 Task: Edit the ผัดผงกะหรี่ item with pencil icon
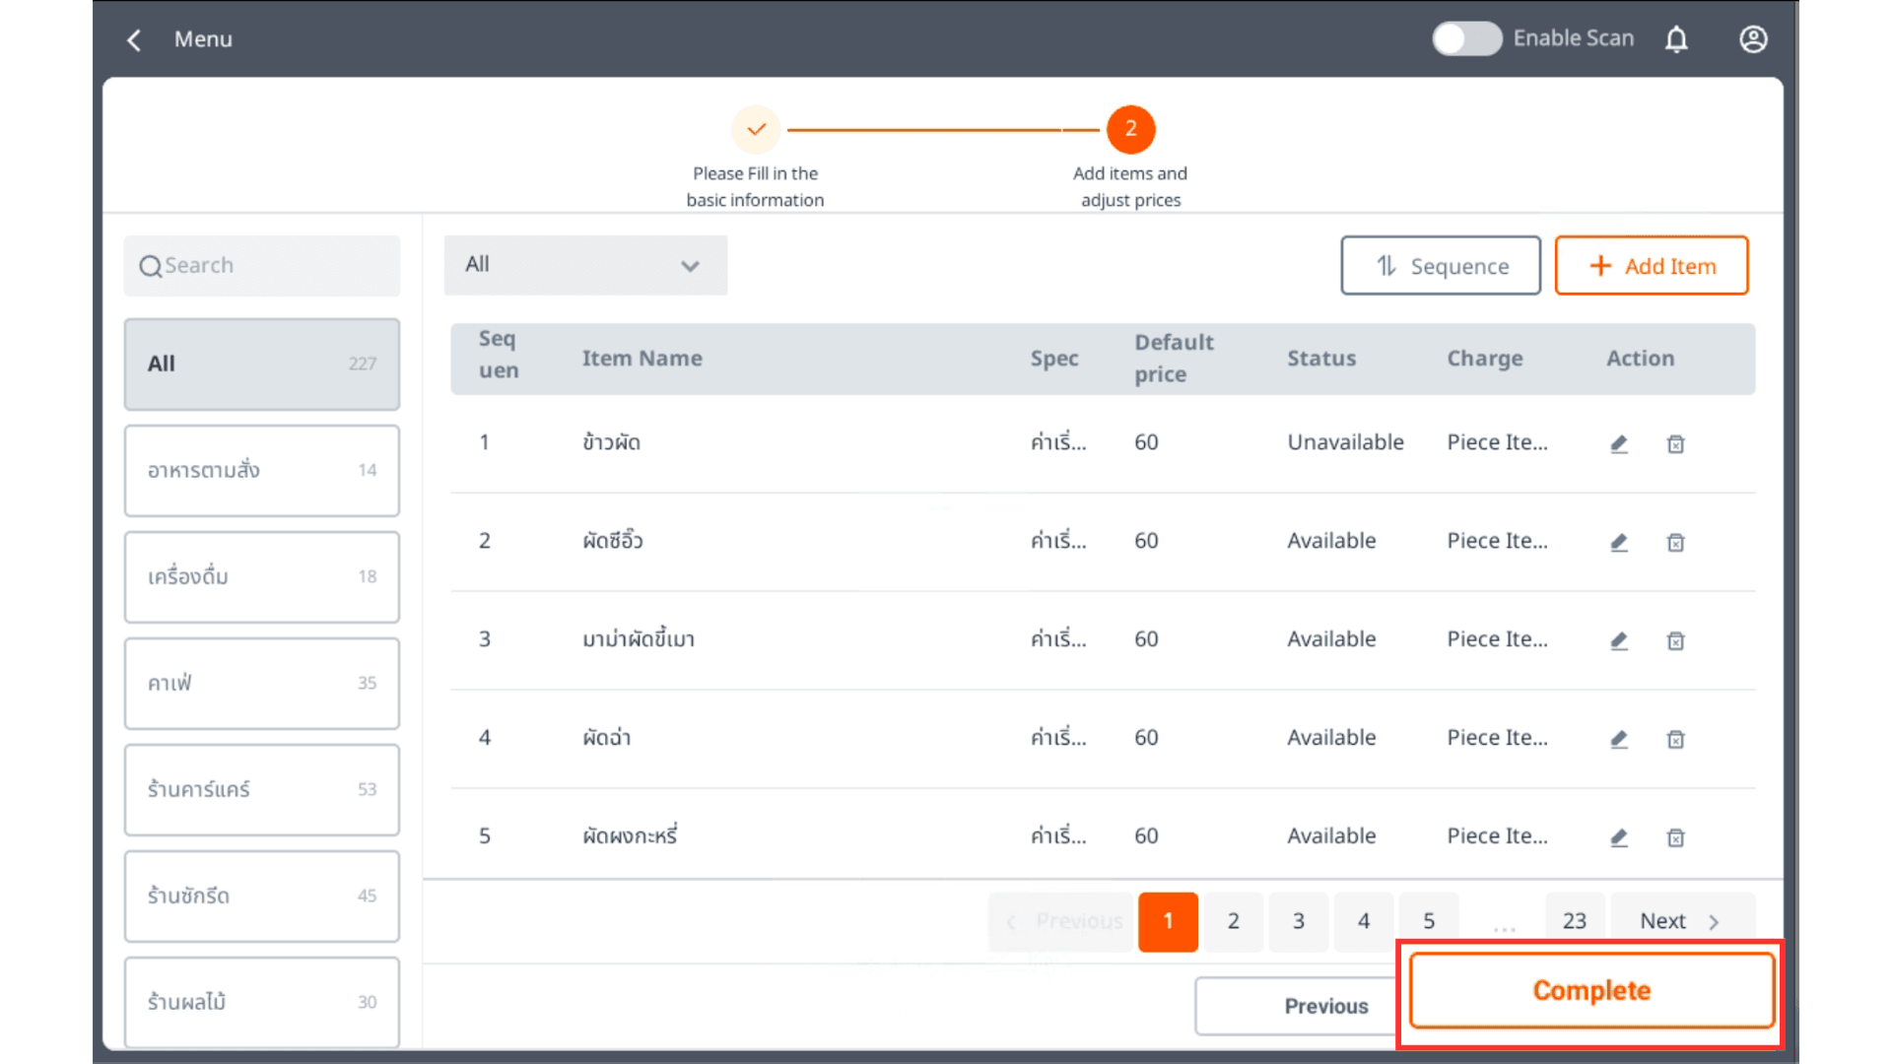[x=1619, y=837]
